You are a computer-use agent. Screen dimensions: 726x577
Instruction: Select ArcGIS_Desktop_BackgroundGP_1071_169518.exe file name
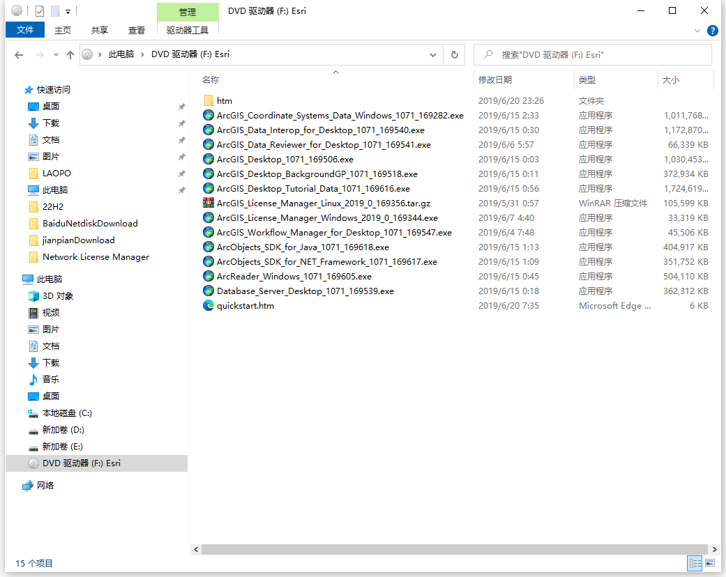(x=317, y=174)
